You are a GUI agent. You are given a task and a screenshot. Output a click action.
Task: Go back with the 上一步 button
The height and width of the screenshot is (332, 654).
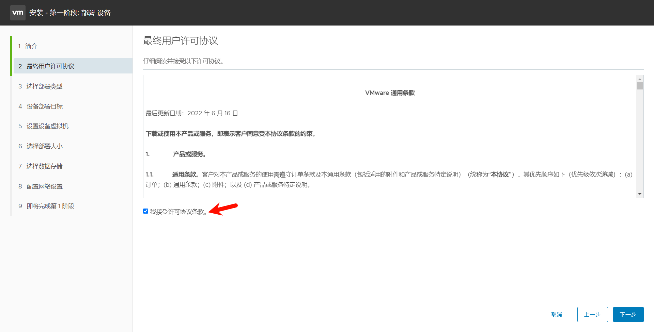[592, 314]
